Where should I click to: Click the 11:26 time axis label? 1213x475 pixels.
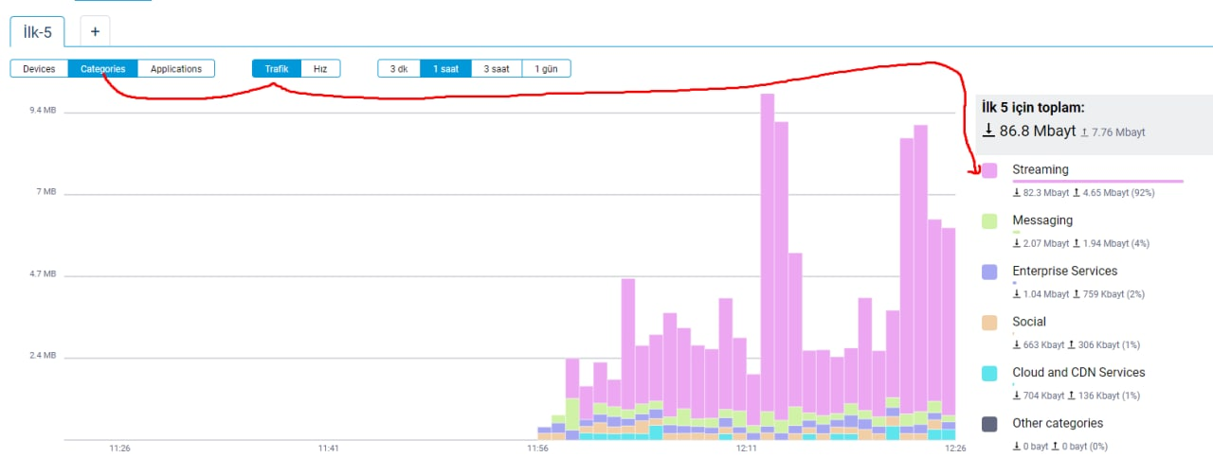[x=119, y=449]
